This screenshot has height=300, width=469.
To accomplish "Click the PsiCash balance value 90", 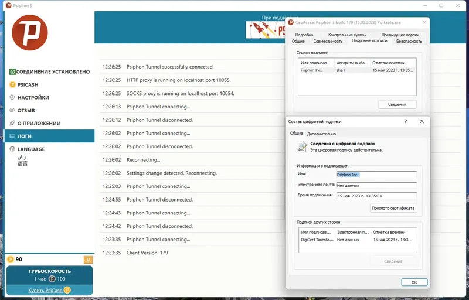I will click(x=19, y=260).
